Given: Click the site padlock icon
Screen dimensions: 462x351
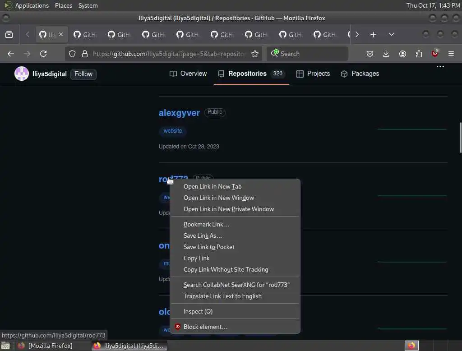Looking at the screenshot, I should pyautogui.click(x=85, y=54).
